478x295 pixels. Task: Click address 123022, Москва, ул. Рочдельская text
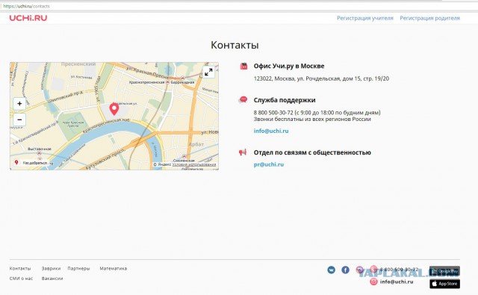pyautogui.click(x=321, y=78)
